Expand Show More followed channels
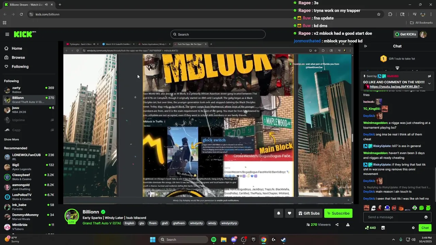436x245 pixels. coord(12,140)
